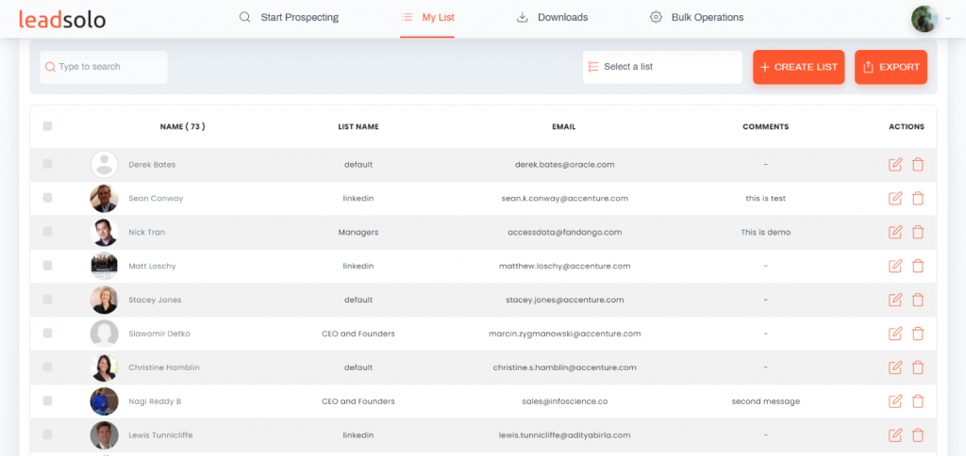The height and width of the screenshot is (456, 966).
Task: Click the CREATE LIST button
Action: (x=798, y=67)
